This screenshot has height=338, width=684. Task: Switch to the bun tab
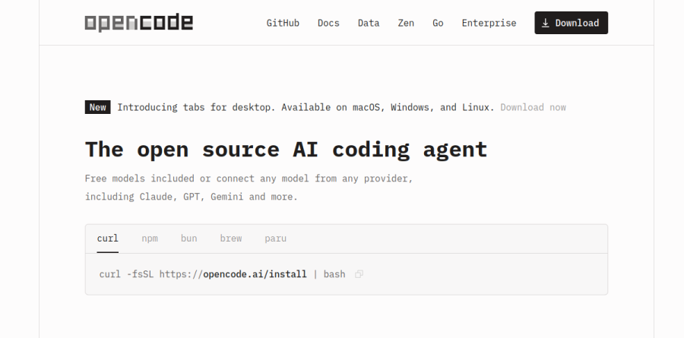click(x=189, y=238)
